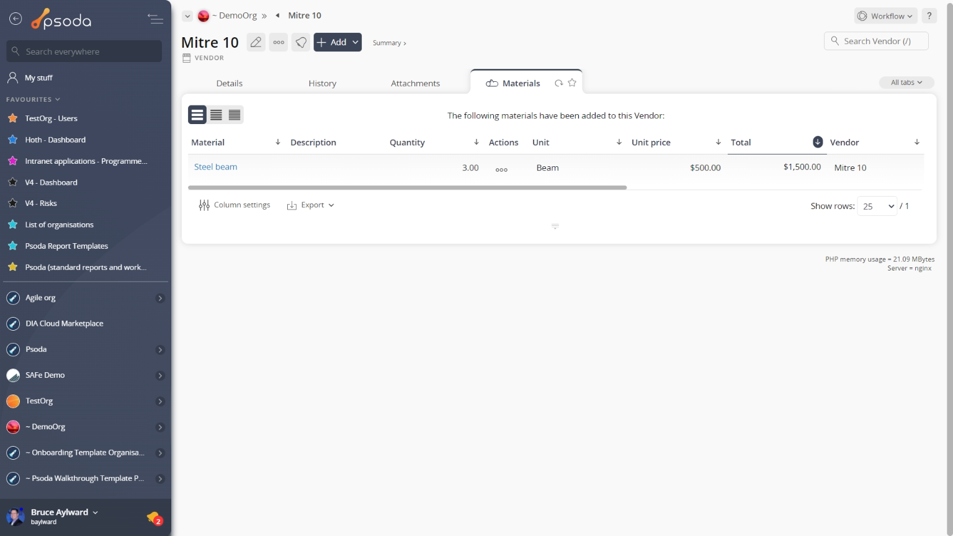Open the more actions ellipsis next to title
The height and width of the screenshot is (536, 953).
coord(279,42)
